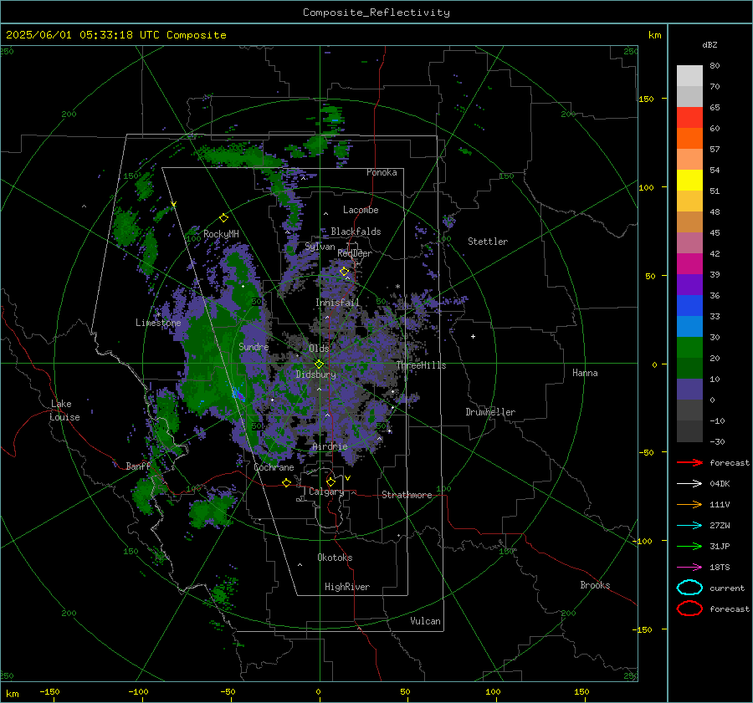Click the Calgary city label

326,492
